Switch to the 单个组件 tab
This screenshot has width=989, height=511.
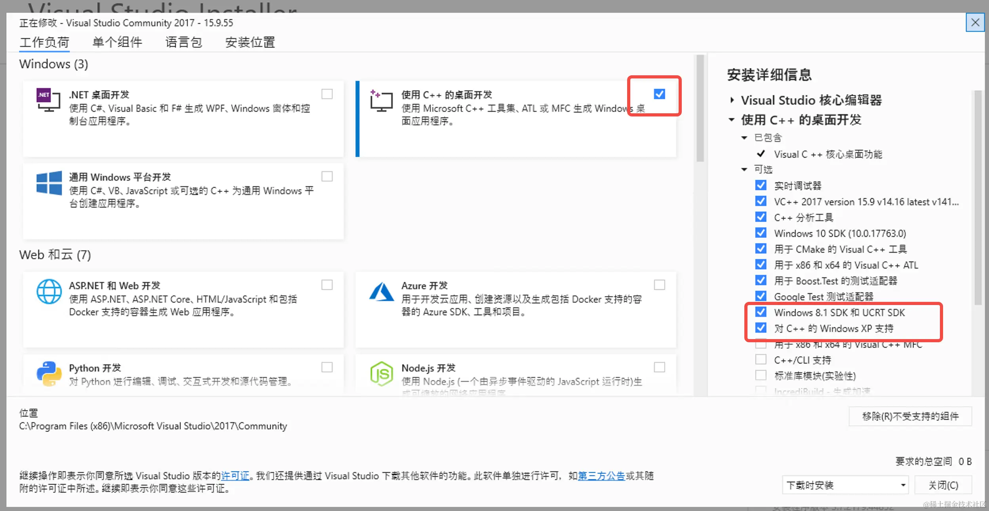tap(117, 42)
